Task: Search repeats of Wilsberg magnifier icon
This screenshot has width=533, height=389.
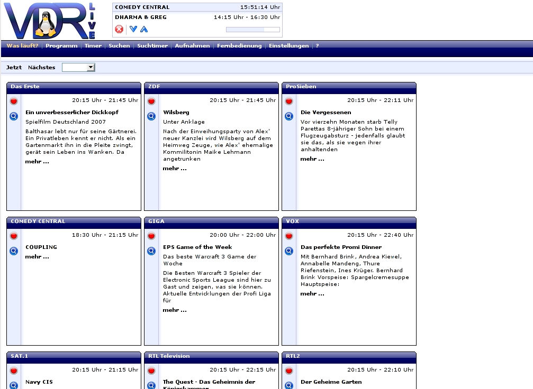Action: [151, 116]
